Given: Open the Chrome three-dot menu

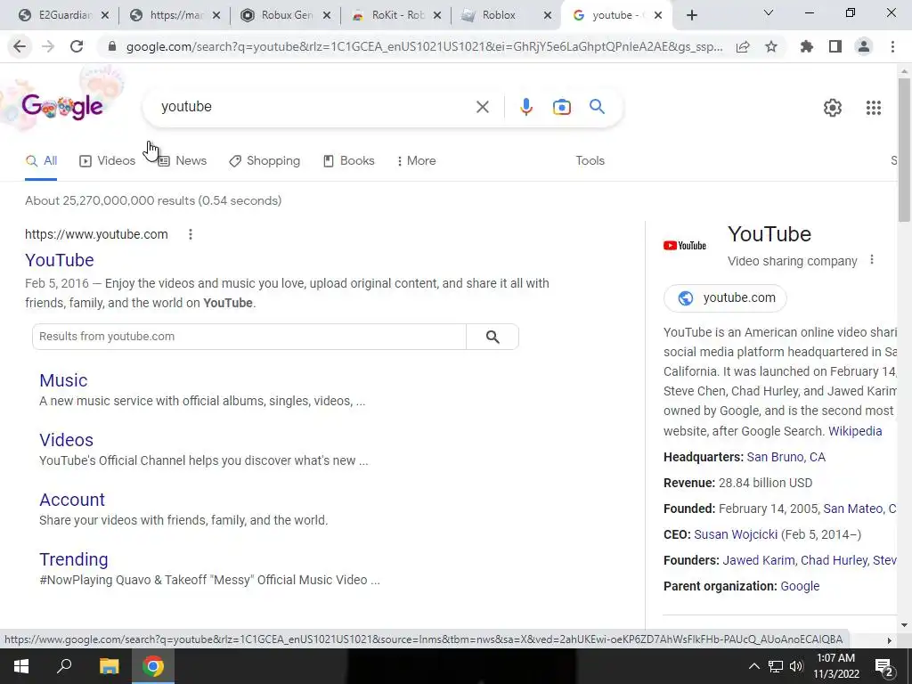Looking at the screenshot, I should [x=892, y=46].
